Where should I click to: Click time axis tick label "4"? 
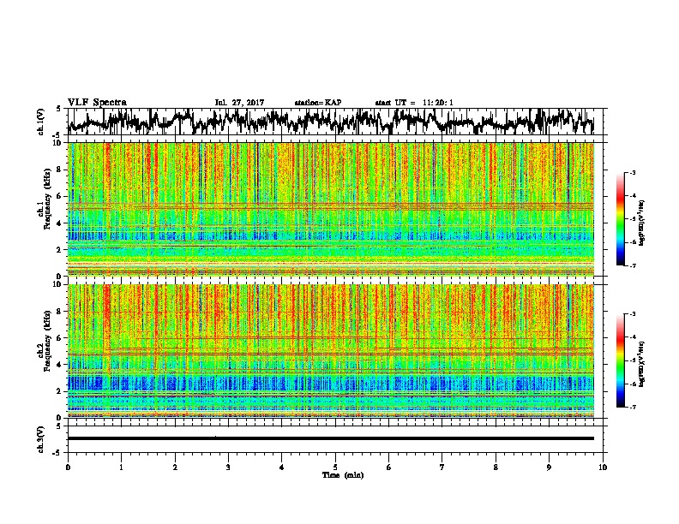tap(282, 467)
